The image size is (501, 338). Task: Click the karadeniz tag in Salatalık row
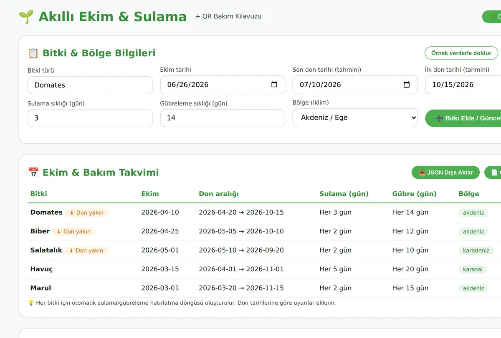pyautogui.click(x=476, y=250)
